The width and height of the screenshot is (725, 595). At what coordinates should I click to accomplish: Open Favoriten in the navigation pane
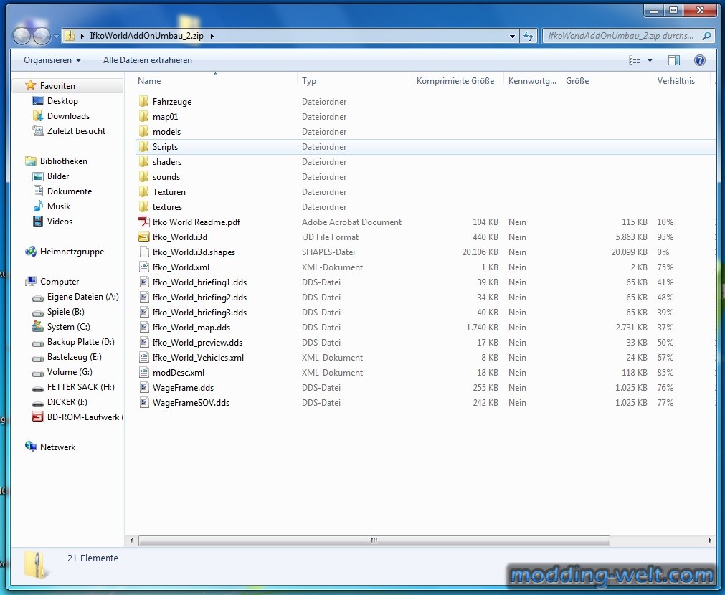57,85
